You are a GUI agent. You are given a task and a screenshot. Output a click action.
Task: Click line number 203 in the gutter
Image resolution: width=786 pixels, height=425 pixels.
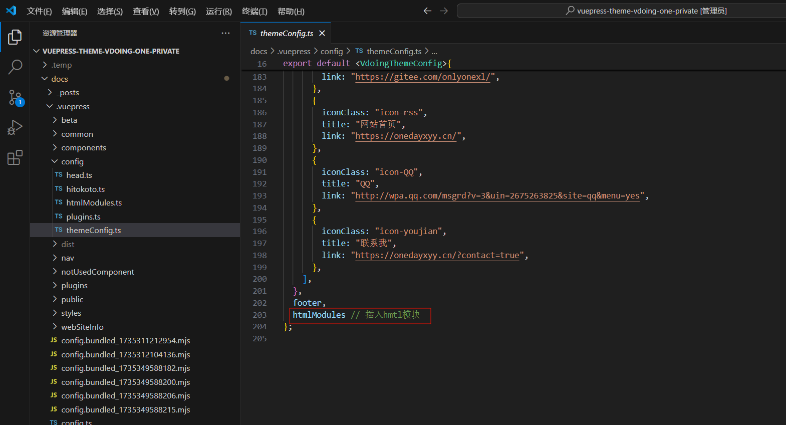click(259, 315)
